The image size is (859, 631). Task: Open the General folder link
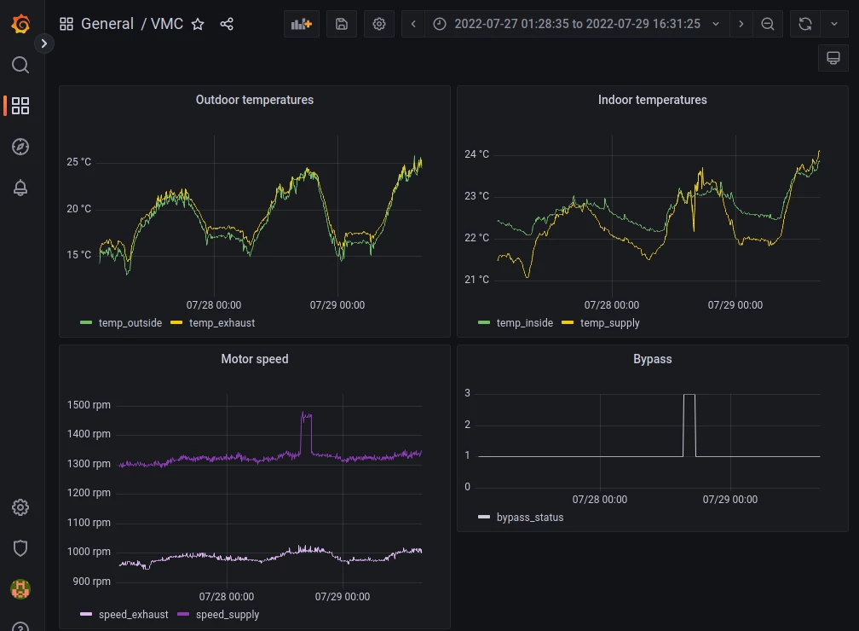coord(107,24)
